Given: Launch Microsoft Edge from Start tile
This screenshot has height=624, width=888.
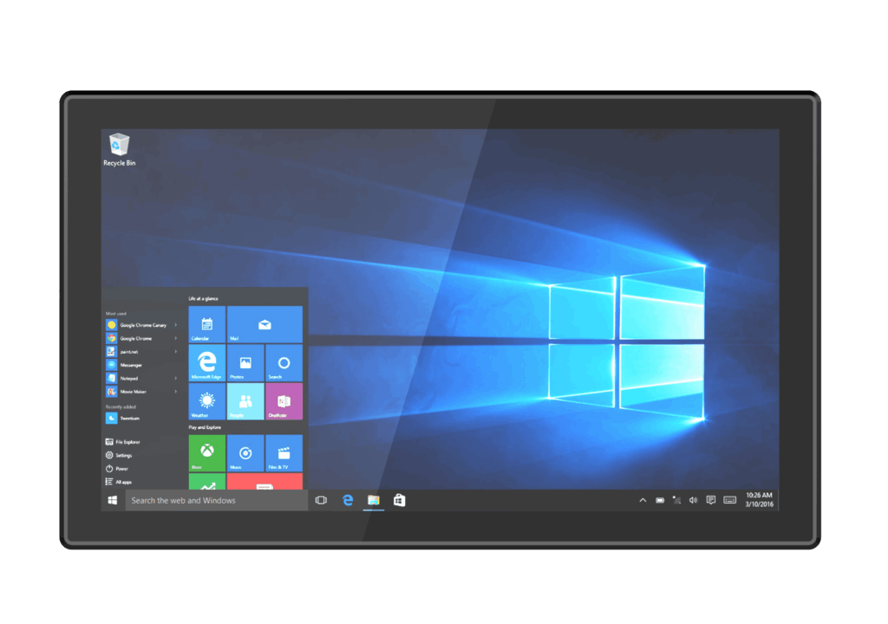Looking at the screenshot, I should [206, 362].
